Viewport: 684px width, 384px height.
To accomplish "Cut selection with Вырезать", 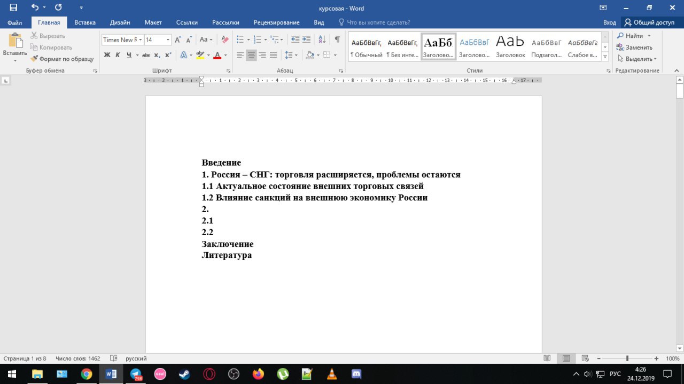I will click(48, 36).
